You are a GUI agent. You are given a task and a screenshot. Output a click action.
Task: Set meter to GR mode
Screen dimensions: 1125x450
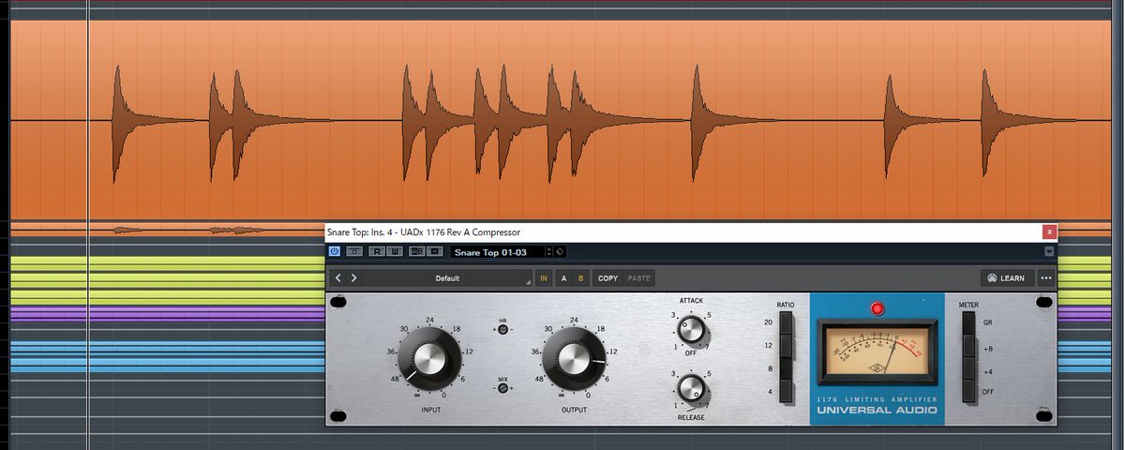click(968, 323)
